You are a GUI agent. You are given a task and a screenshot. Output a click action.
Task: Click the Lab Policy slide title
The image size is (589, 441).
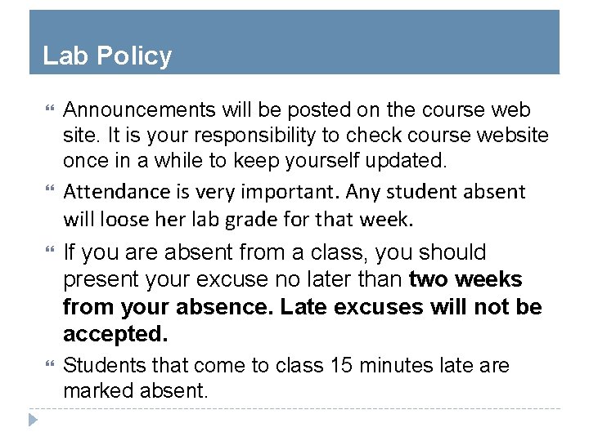pos(107,56)
